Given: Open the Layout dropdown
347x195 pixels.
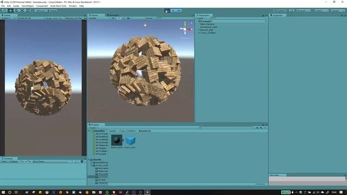Looking at the screenshot, I should [x=337, y=11].
